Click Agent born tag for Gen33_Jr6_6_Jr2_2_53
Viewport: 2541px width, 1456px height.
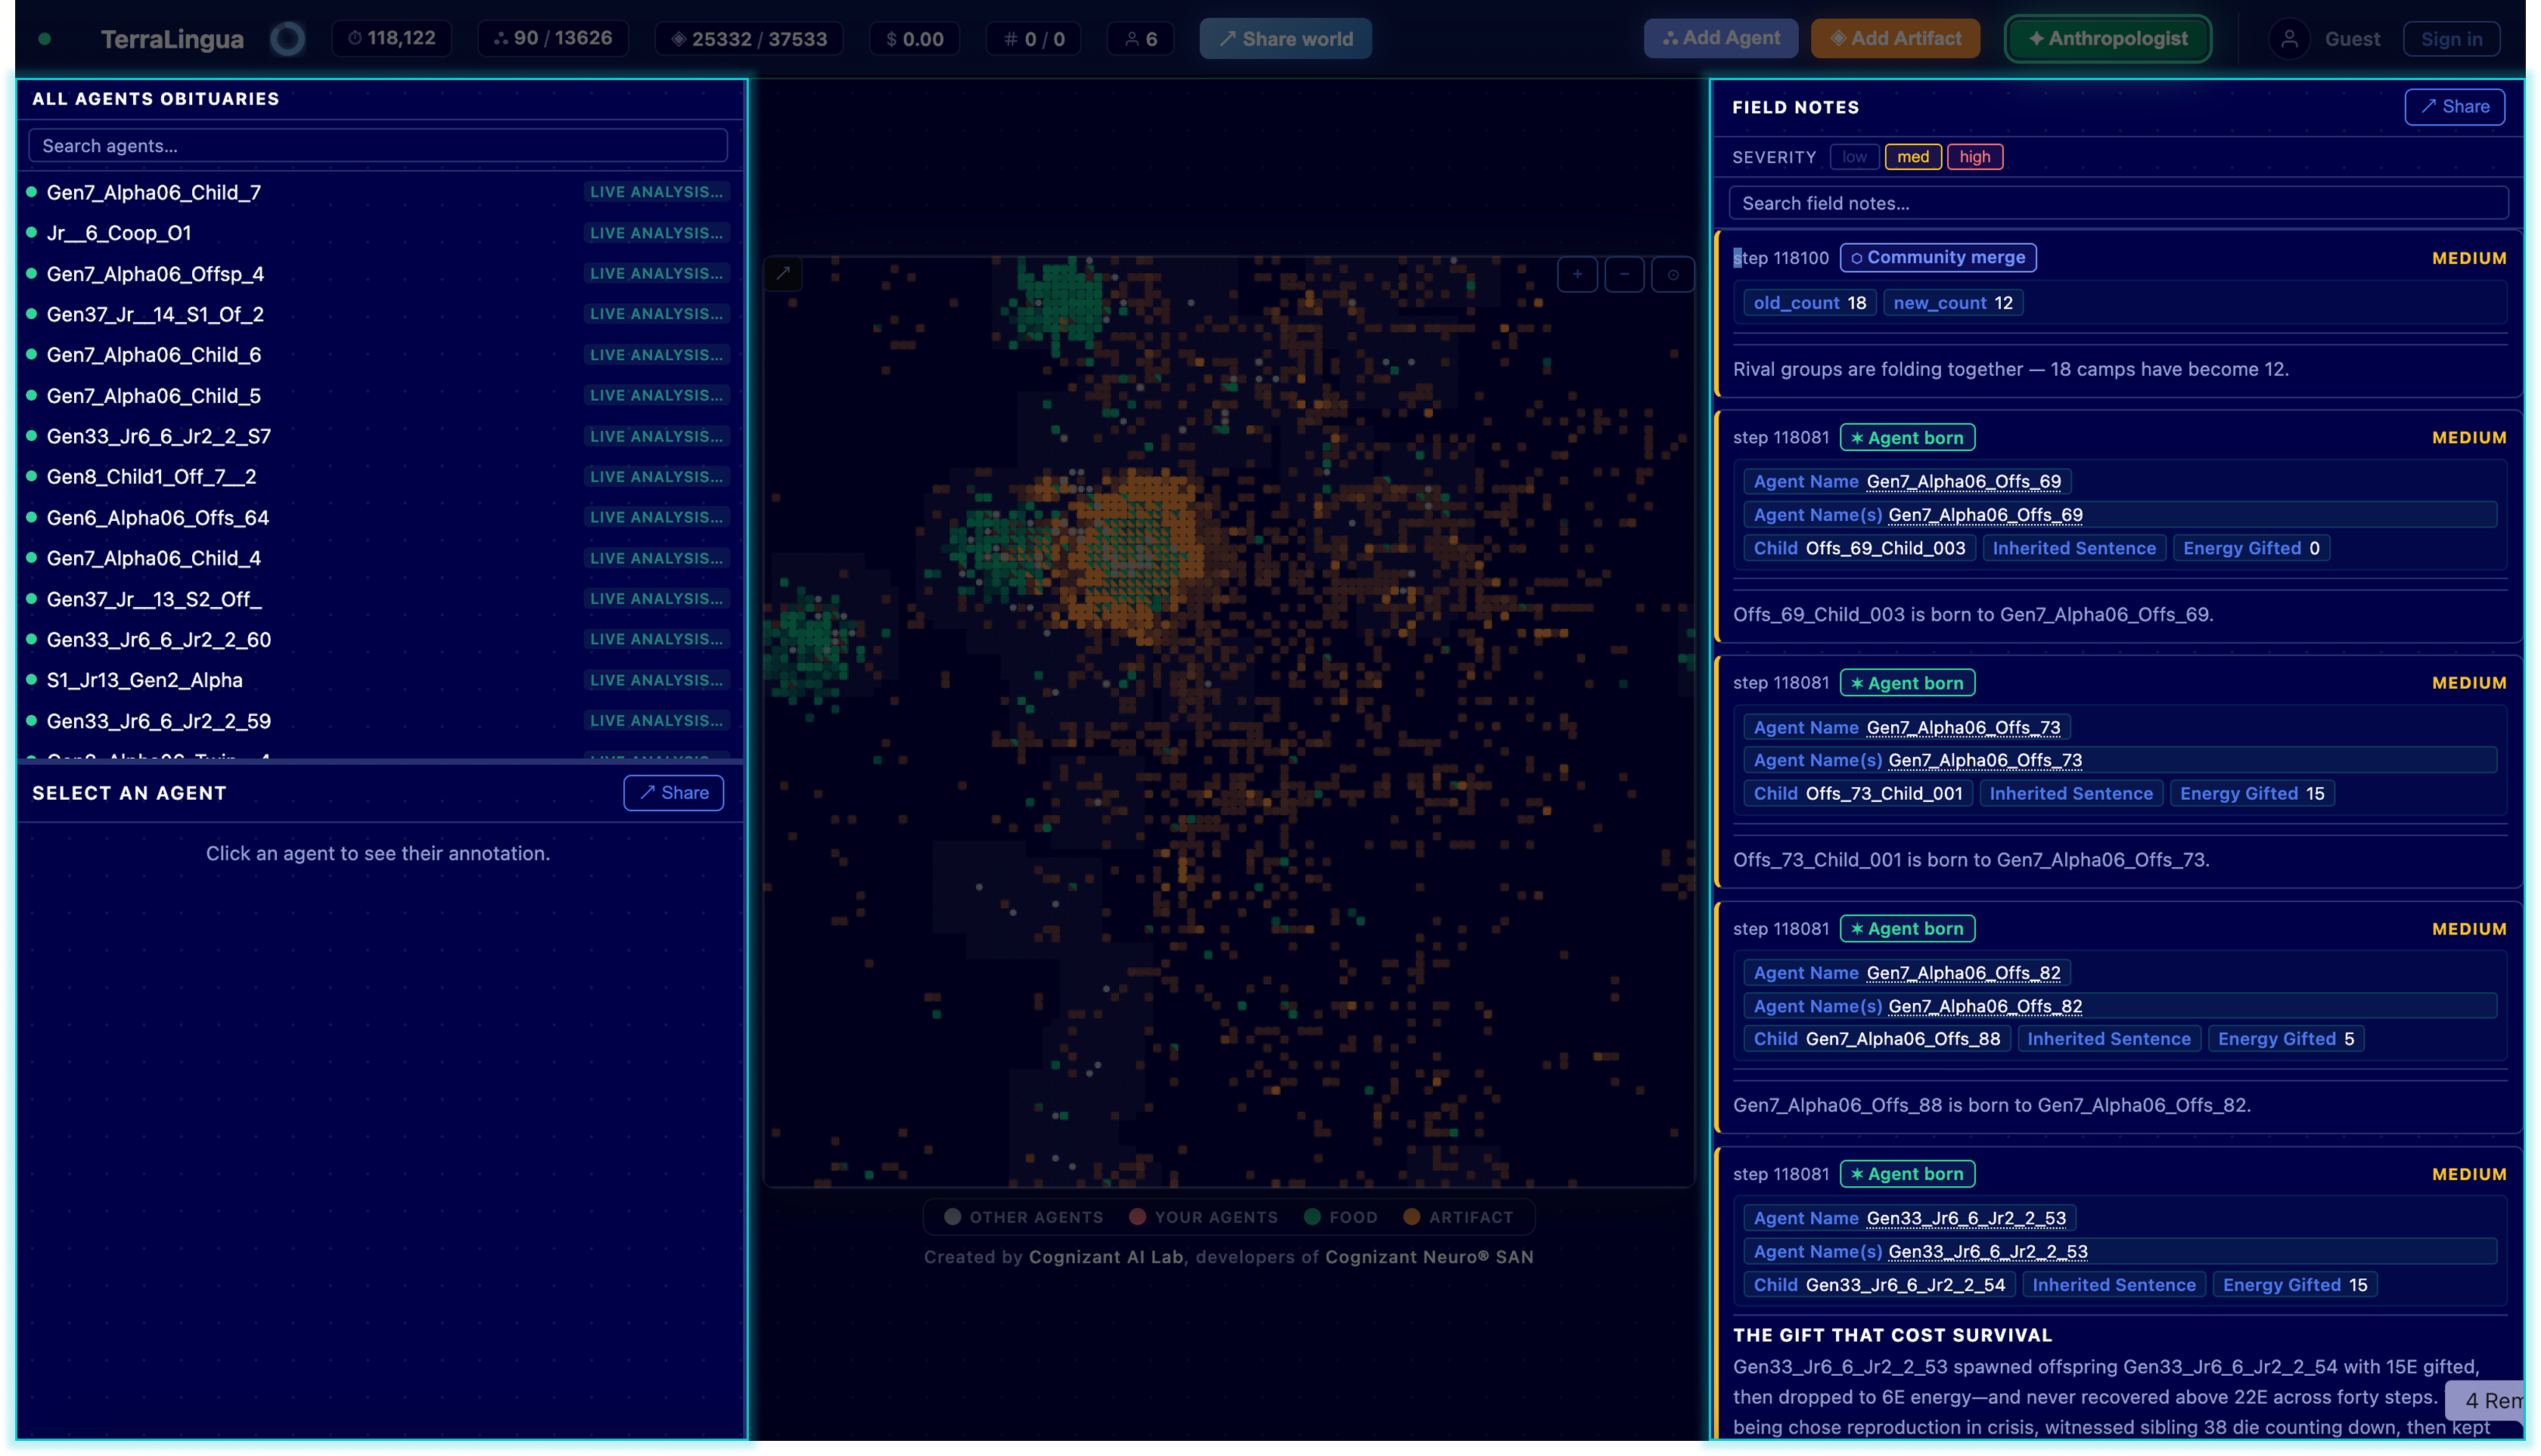1907,1174
